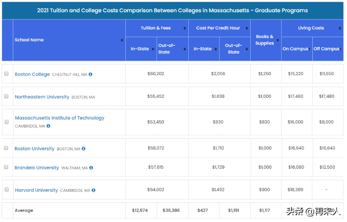Click the Tuition & Fees column header
This screenshot has width=347, height=222.
point(156,28)
